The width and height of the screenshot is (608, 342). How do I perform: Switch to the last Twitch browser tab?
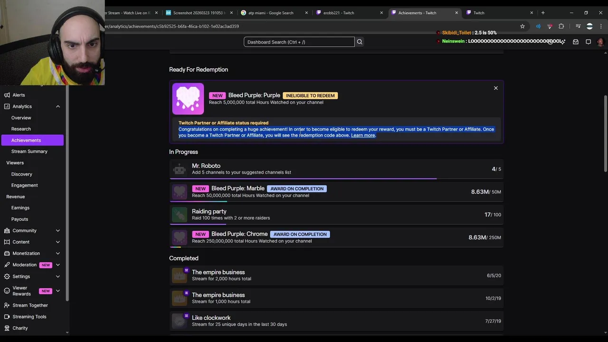pos(500,13)
